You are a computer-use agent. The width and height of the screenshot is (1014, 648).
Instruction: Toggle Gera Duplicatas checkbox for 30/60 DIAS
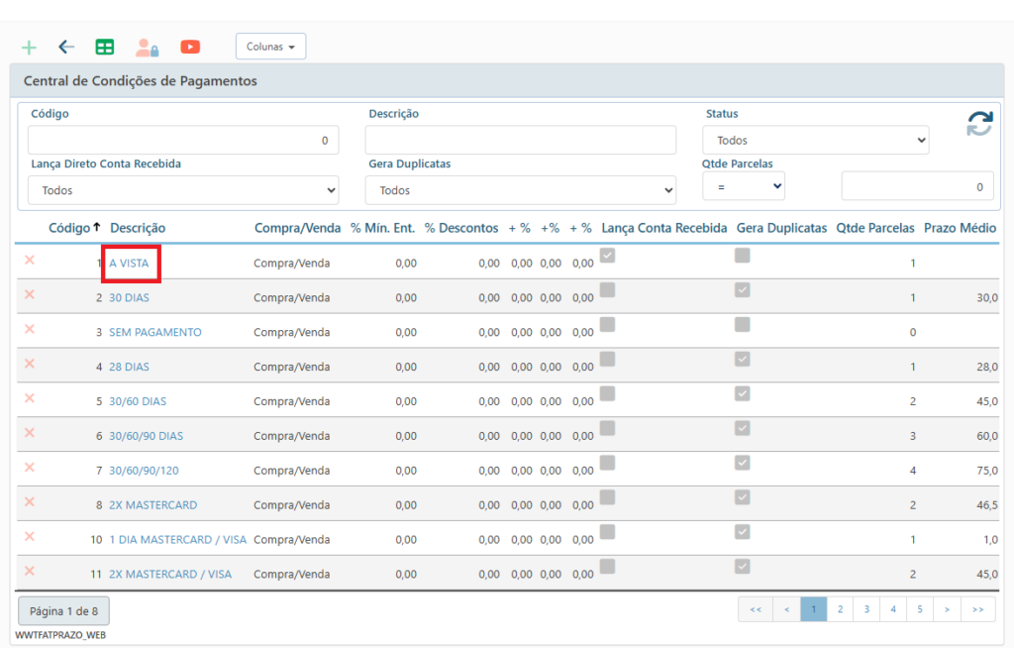743,393
